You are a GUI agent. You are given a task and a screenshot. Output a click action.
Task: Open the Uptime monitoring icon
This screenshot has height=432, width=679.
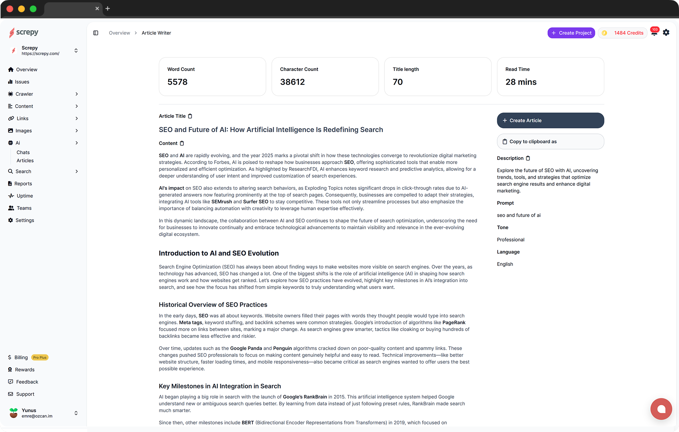pos(11,196)
